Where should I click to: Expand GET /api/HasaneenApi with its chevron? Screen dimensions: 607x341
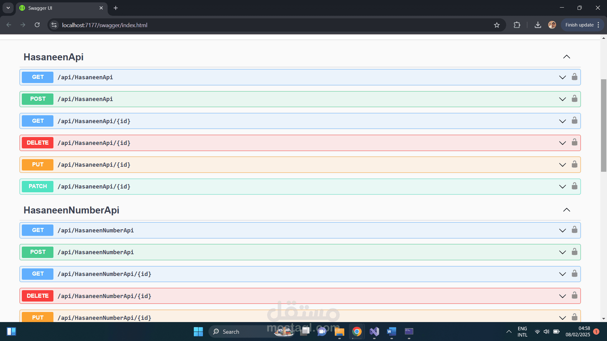562,77
